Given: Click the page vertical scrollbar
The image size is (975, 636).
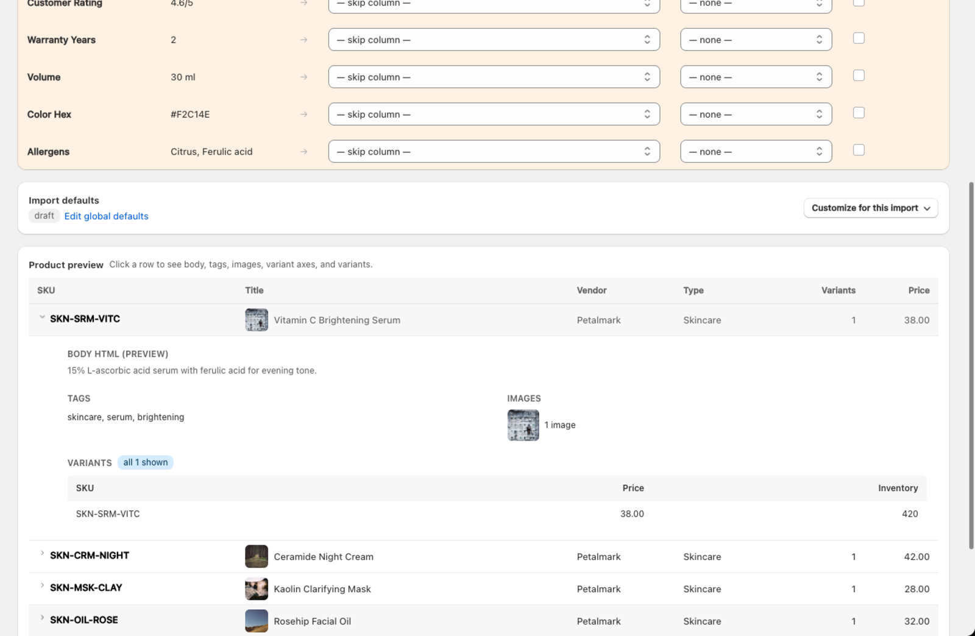Looking at the screenshot, I should 971,366.
